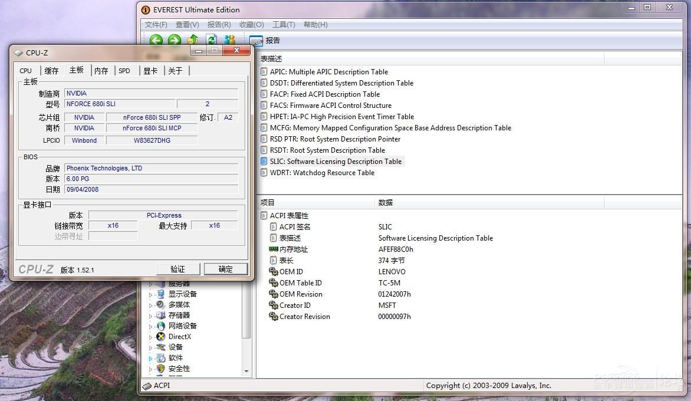Viewport: 691px width, 401px height.
Task: Click the 表描述 column header
Action: point(430,58)
